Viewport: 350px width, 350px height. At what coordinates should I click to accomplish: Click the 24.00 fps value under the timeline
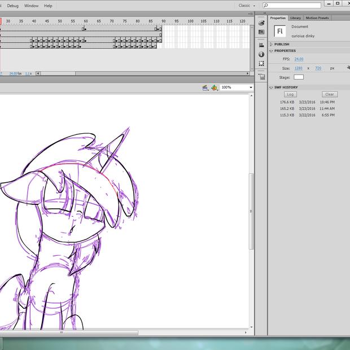tap(15, 73)
